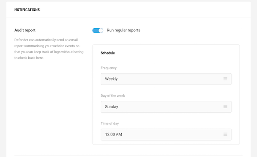Click the Frequency label
Viewport: 257px width, 157px height.
click(x=108, y=68)
